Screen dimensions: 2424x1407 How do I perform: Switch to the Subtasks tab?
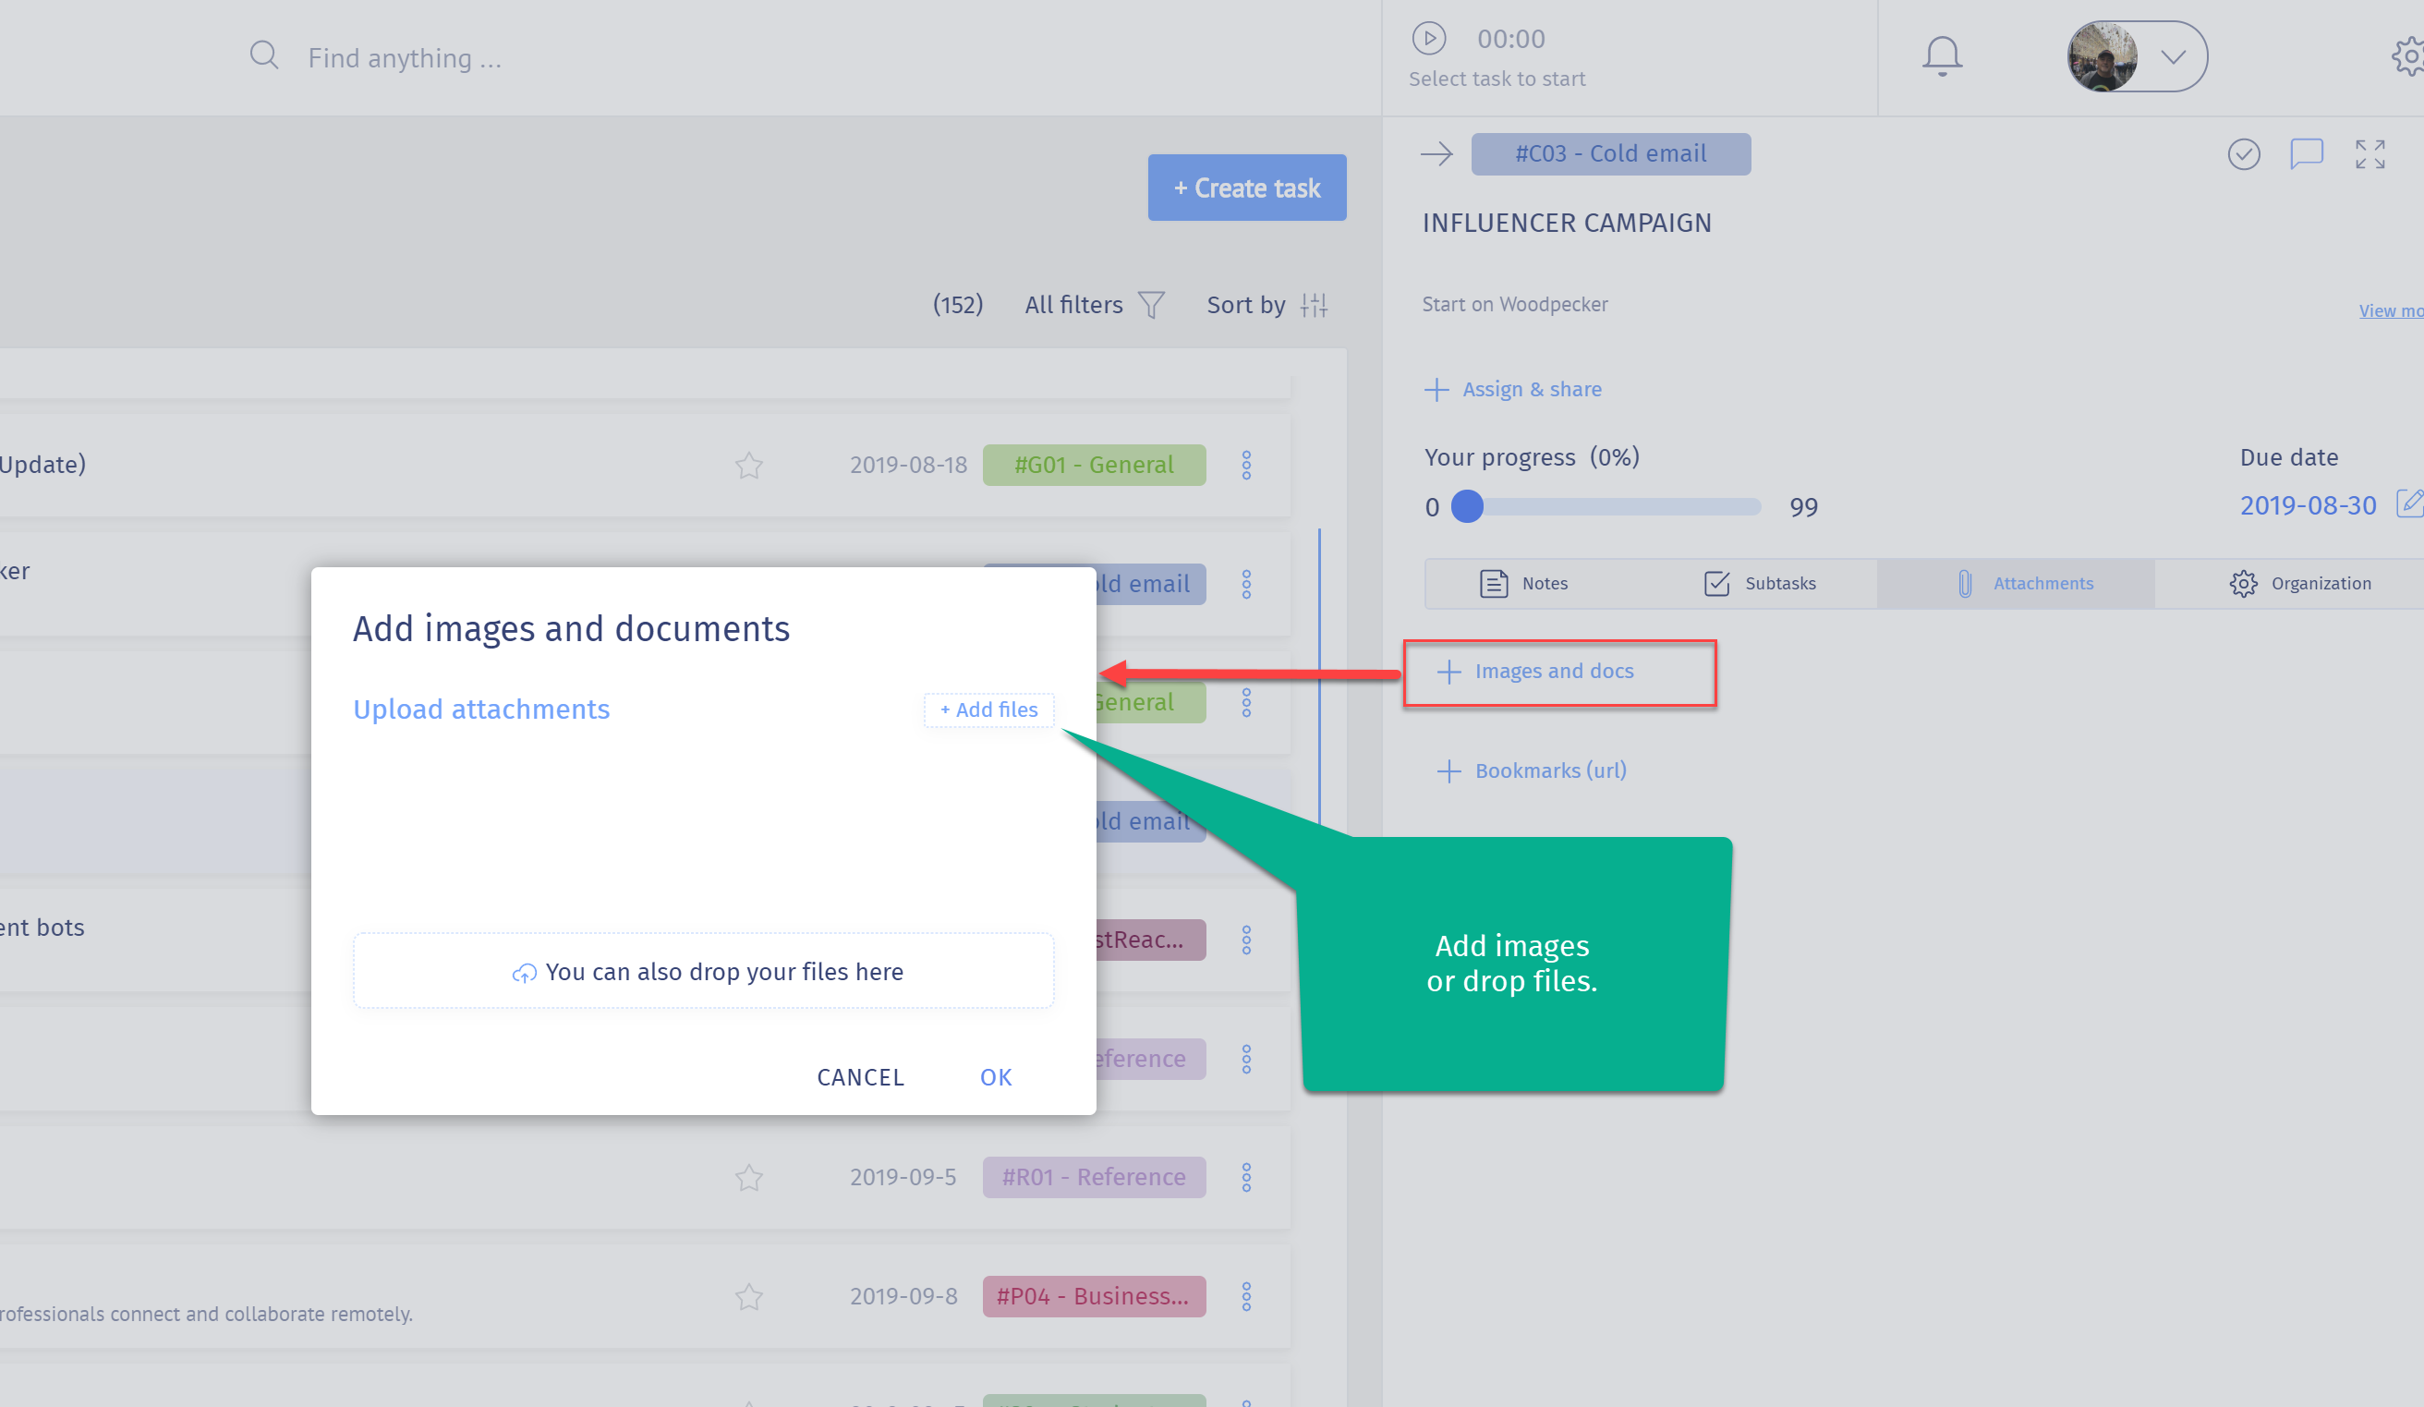(1759, 583)
